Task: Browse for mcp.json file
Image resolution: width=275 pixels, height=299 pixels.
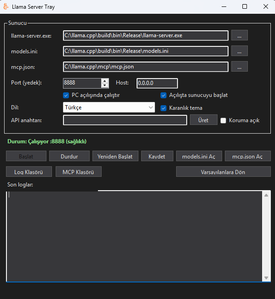Action: pyautogui.click(x=240, y=67)
